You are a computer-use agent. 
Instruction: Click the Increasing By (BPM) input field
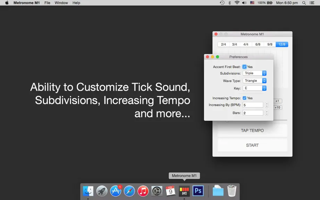253,105
